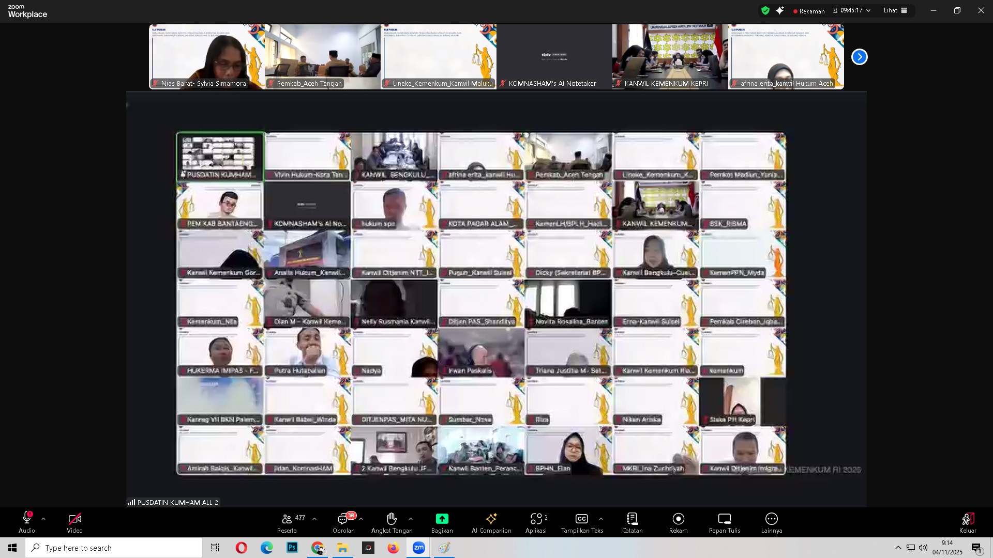Click the Windows taskbar search box
Image resolution: width=993 pixels, height=558 pixels.
click(114, 548)
